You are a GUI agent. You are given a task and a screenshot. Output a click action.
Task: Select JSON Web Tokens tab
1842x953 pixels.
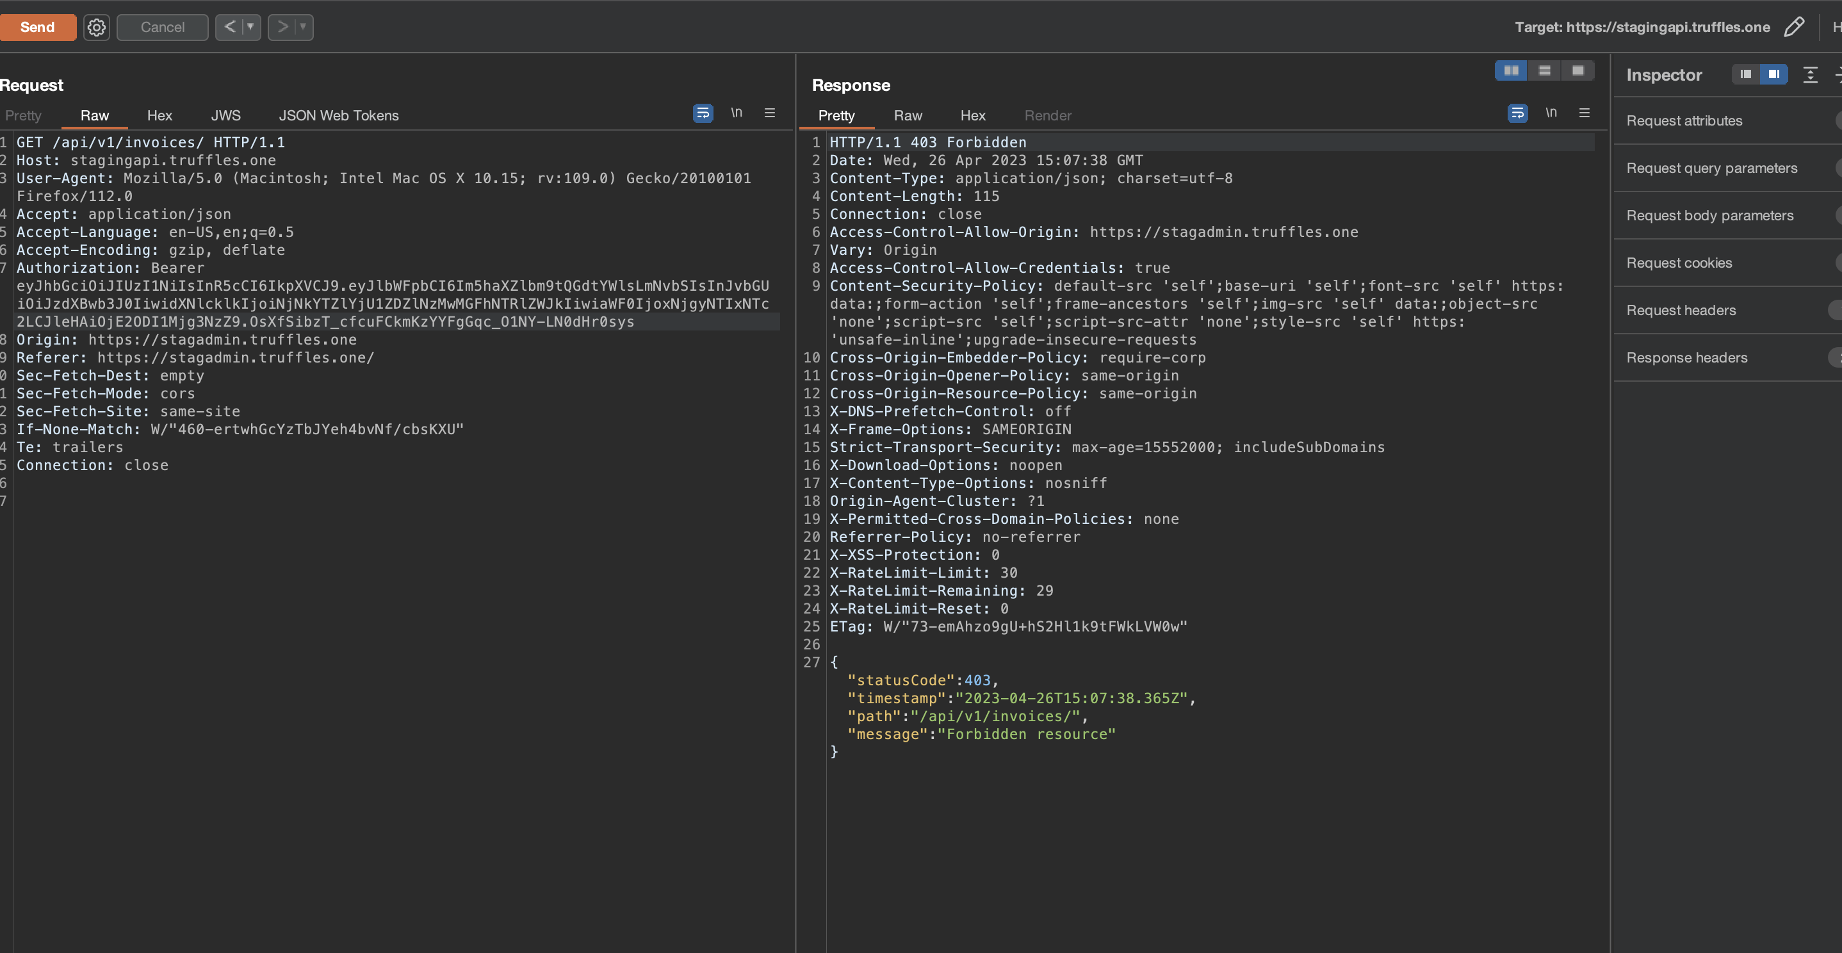[x=338, y=114]
